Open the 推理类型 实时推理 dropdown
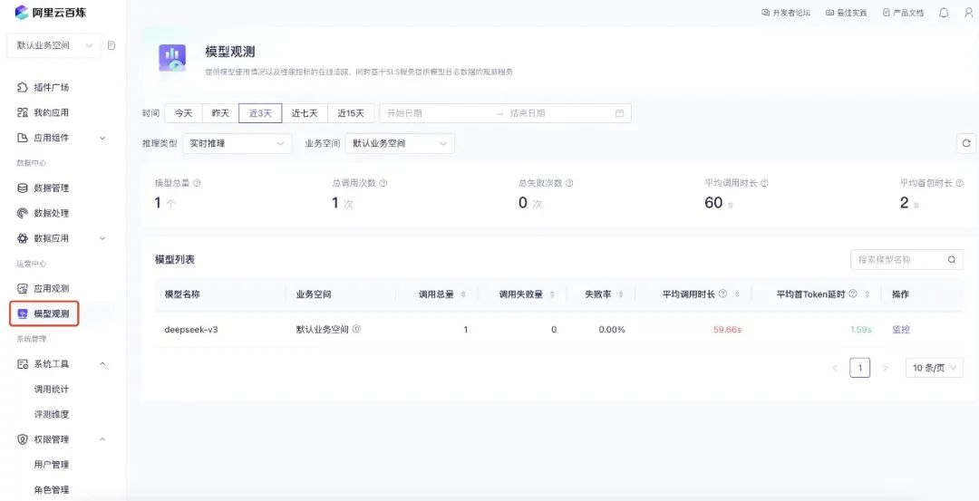Screen dimensions: 979x501 point(237,143)
